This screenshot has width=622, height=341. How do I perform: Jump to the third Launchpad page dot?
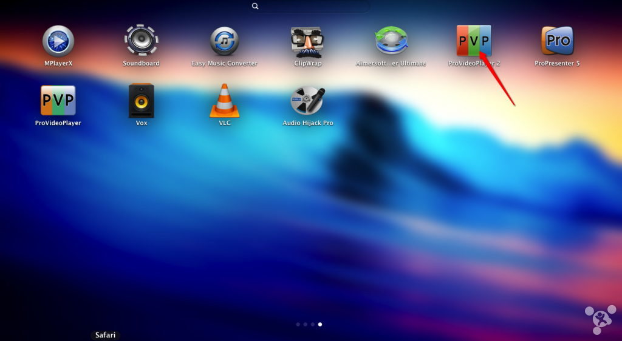[313, 325]
